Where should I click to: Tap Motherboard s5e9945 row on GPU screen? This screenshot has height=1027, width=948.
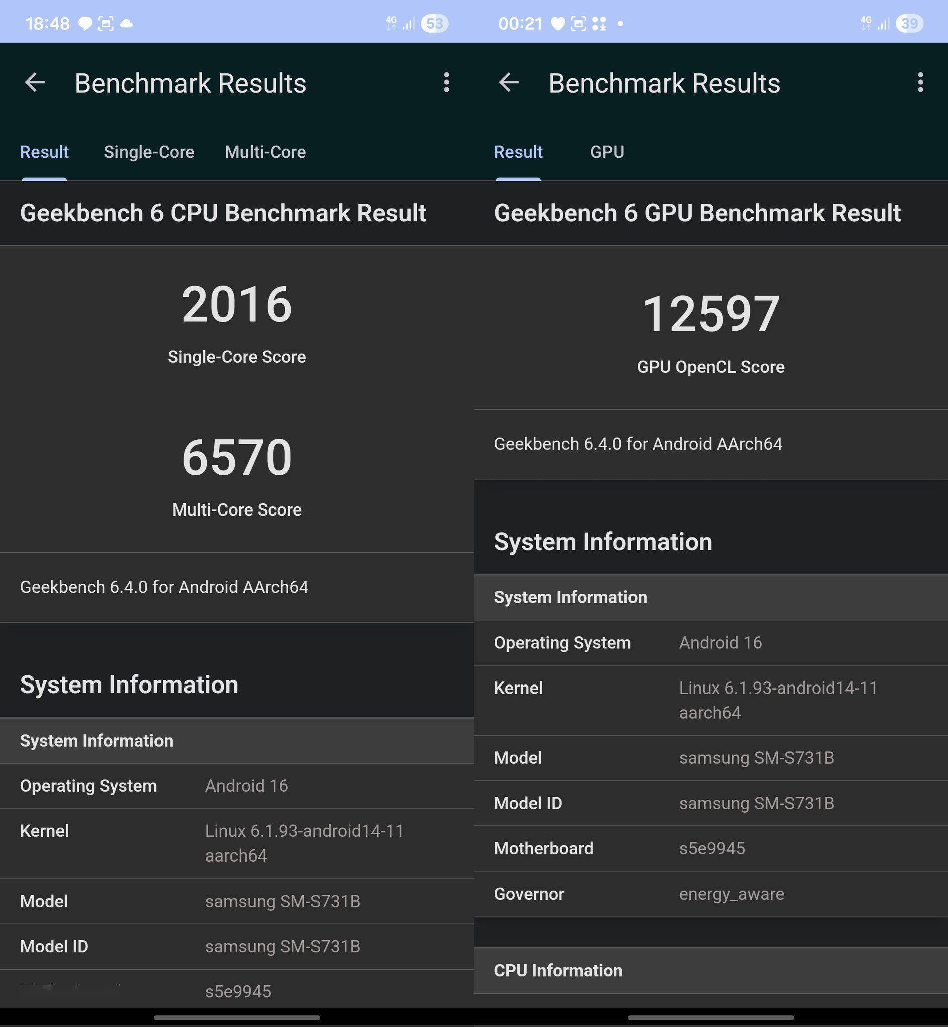point(711,848)
